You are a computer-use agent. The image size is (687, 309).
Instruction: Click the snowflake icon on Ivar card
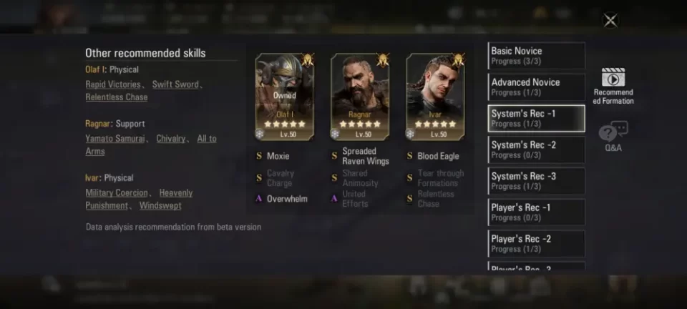click(411, 134)
